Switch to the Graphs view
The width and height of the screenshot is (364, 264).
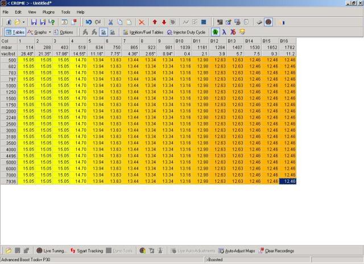point(37,32)
